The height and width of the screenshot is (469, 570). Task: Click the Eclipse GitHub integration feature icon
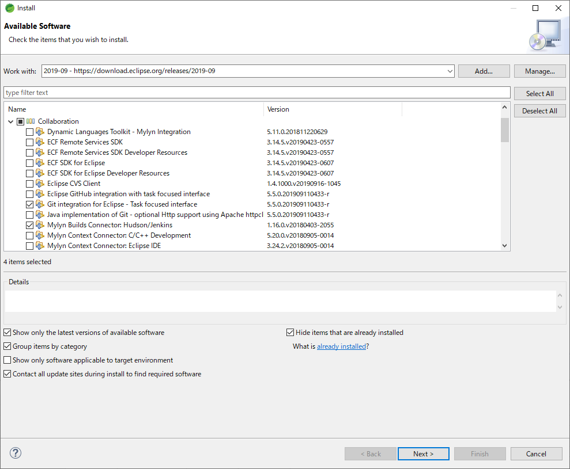click(40, 194)
